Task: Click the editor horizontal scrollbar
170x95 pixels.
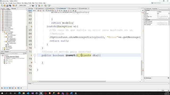Action: [x=72, y=81]
